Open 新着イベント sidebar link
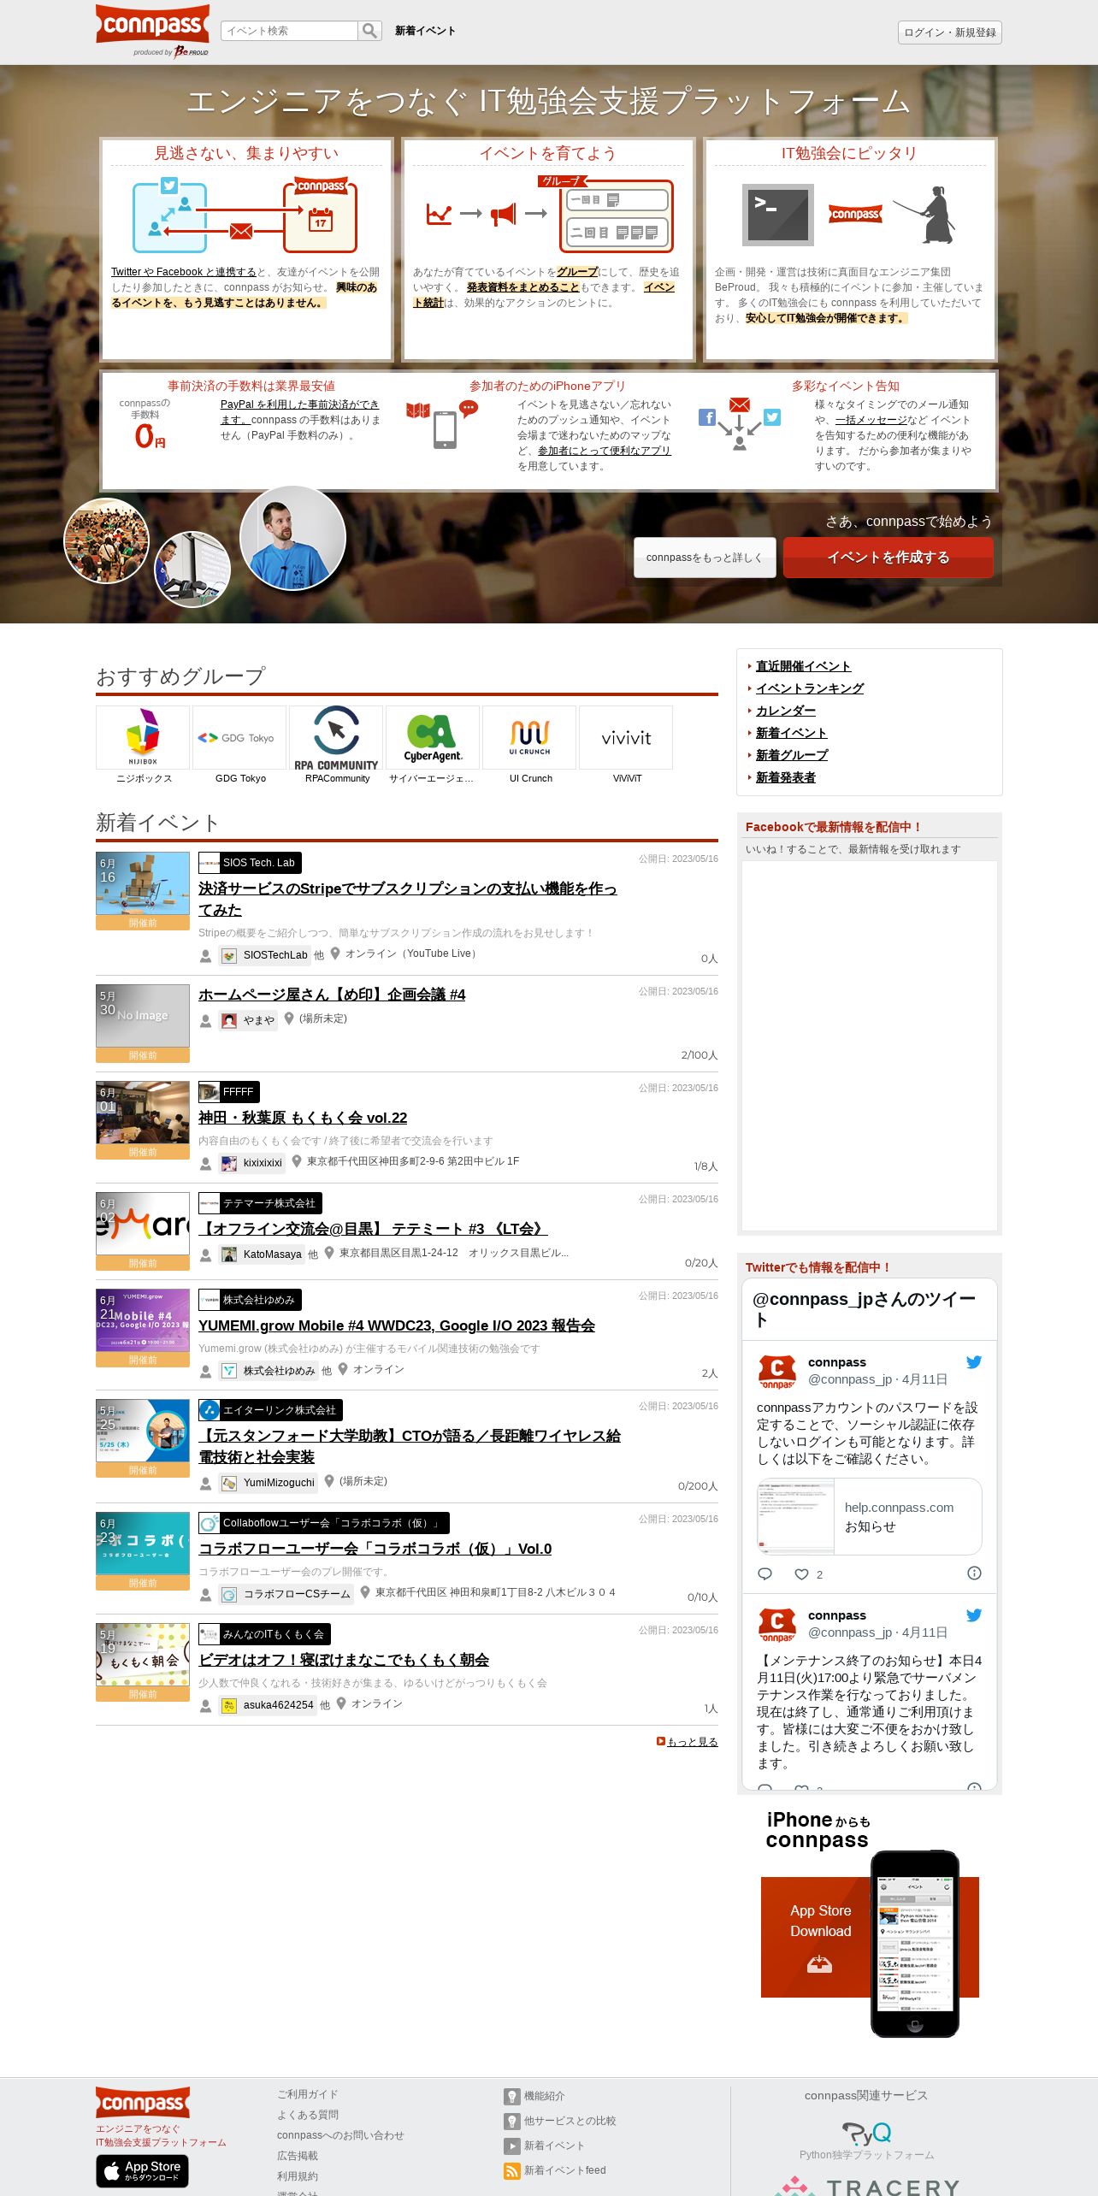 tap(791, 733)
